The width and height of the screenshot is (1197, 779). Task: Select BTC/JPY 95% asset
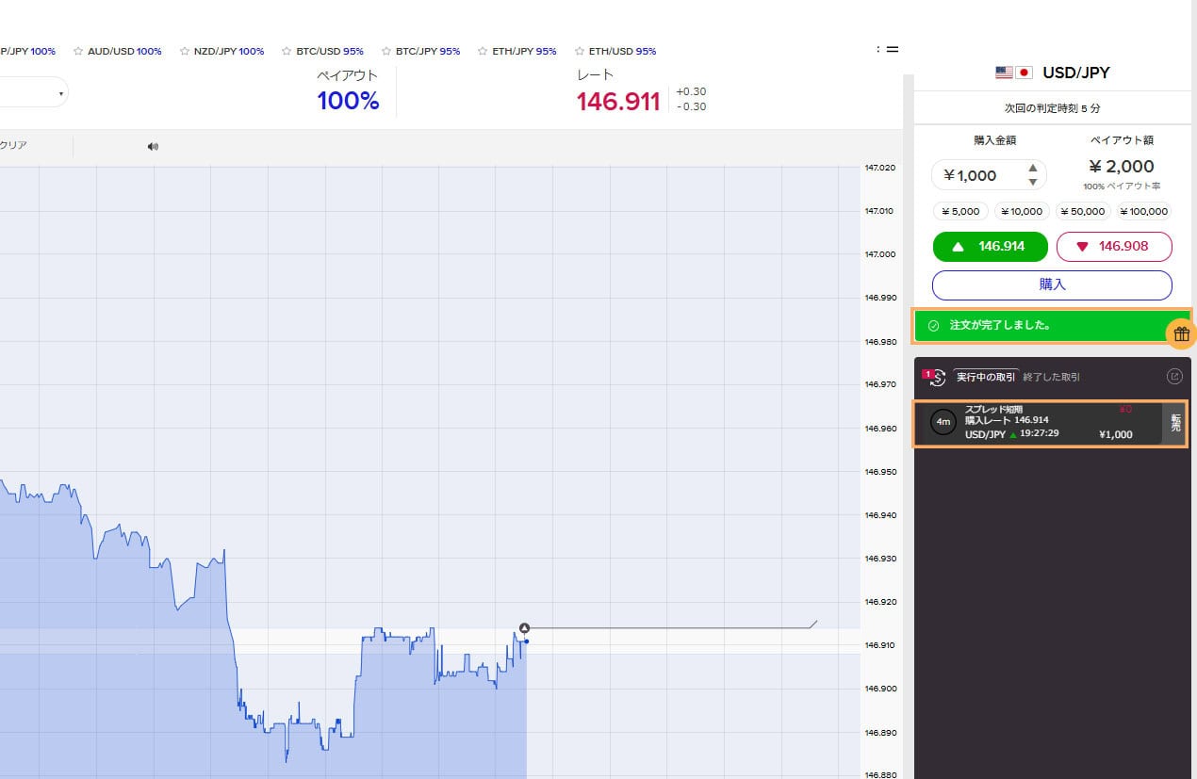point(428,51)
